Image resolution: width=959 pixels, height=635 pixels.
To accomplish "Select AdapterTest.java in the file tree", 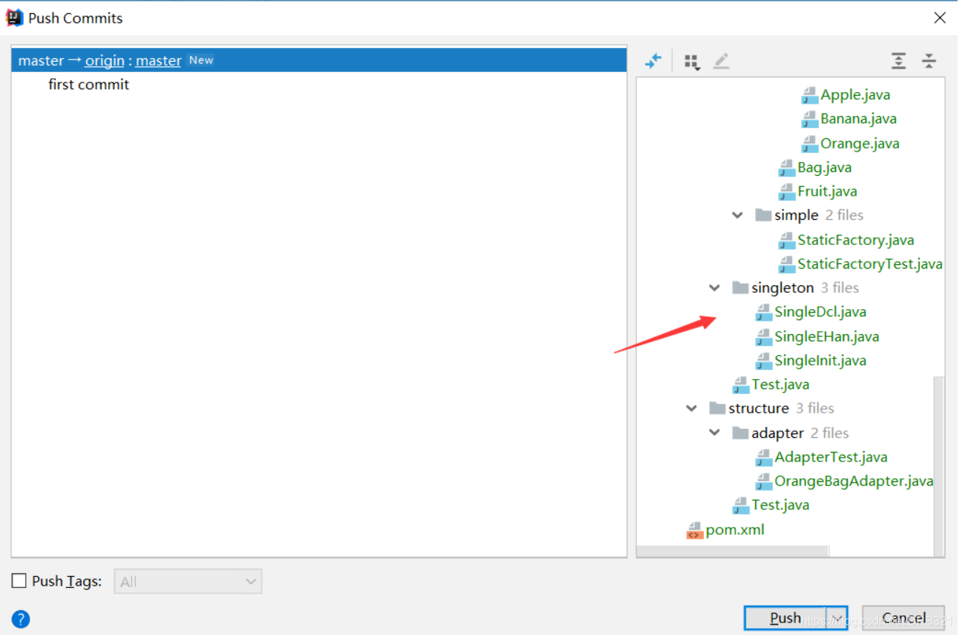I will tap(831, 458).
